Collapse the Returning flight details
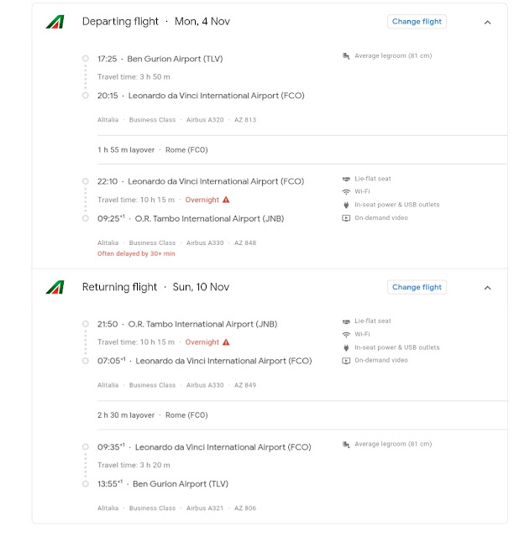530x537 pixels. tap(487, 288)
